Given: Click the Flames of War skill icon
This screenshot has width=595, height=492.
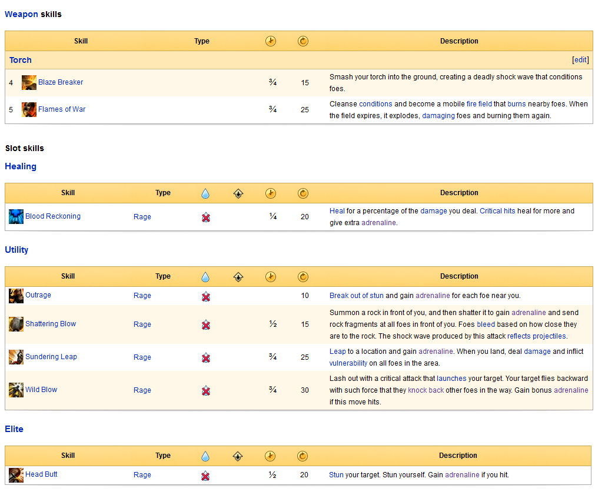Looking at the screenshot, I should (29, 110).
